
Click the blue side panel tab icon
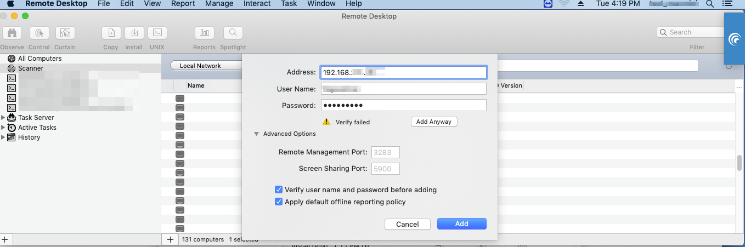735,38
